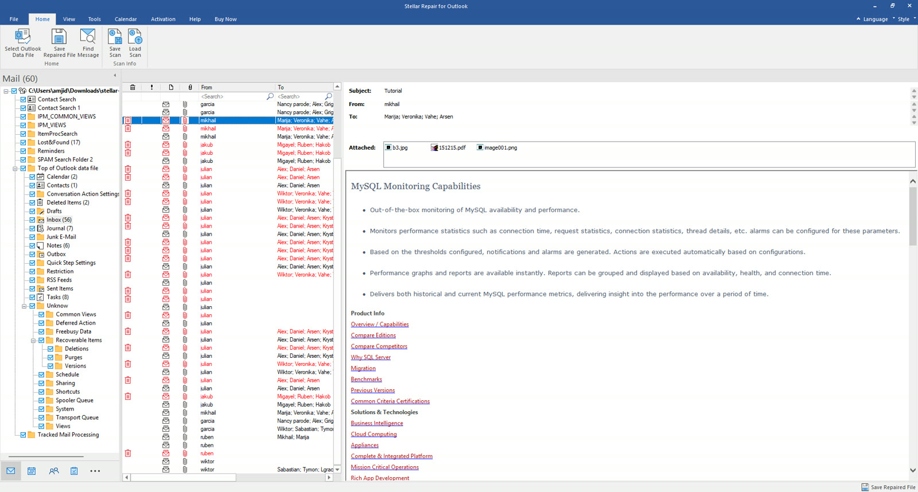Switch to Mail view icon at bottom
The width and height of the screenshot is (918, 492).
click(11, 471)
